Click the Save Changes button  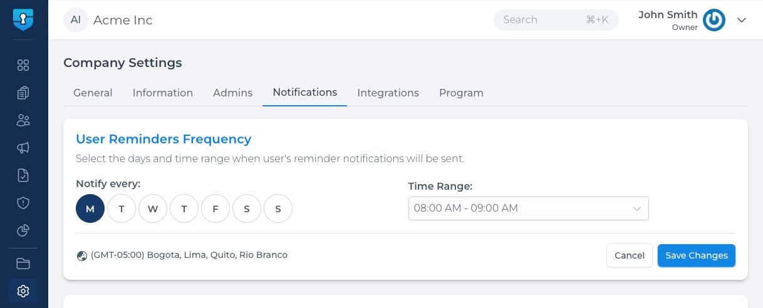click(x=696, y=255)
